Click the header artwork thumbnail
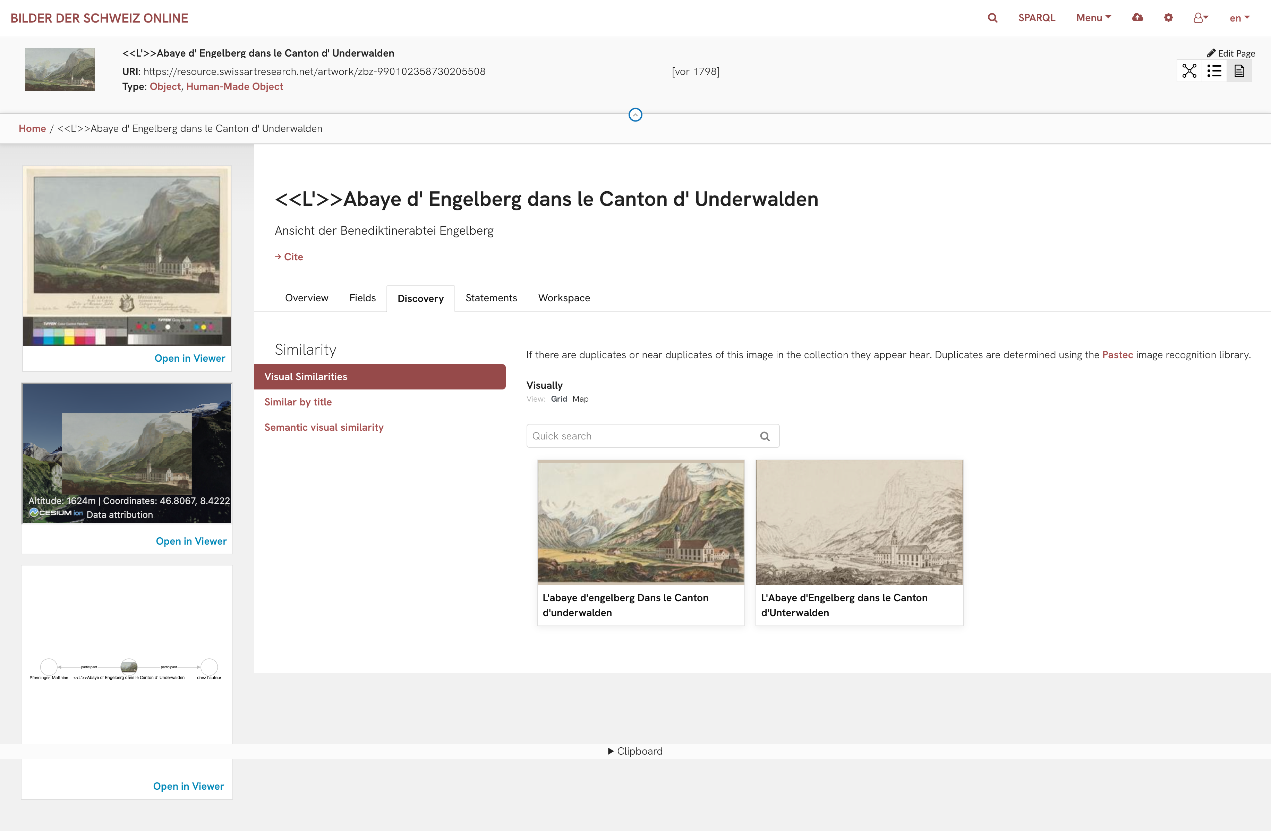Screen dimensions: 1271x831 (60, 69)
